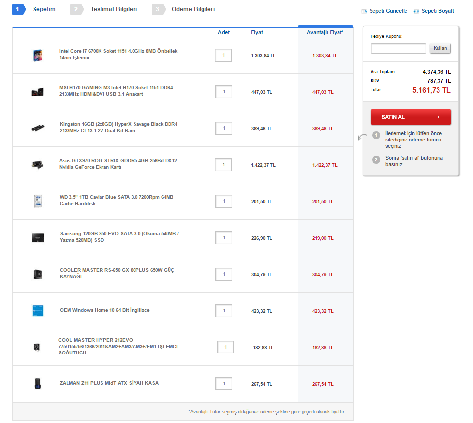Click the Sepeti Güncelle icon
This screenshot has width=473, height=423.
click(x=365, y=11)
